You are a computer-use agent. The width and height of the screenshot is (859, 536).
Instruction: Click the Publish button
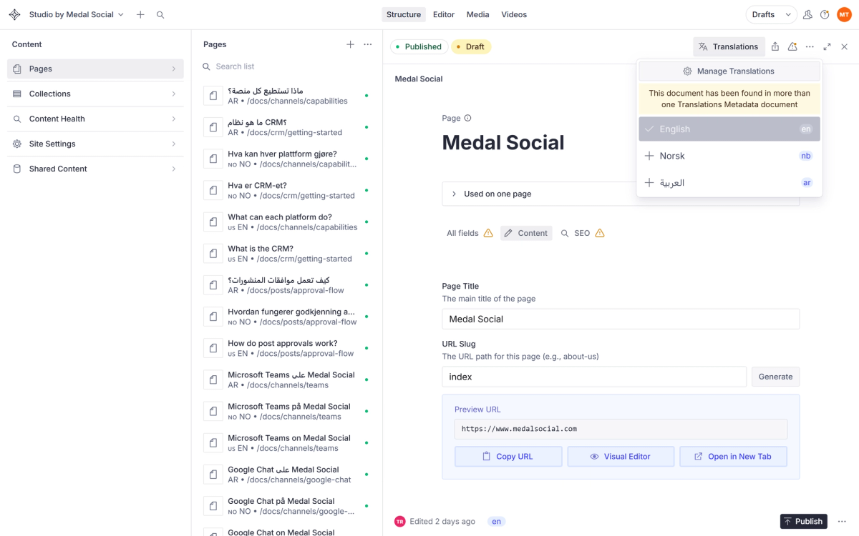[803, 521]
